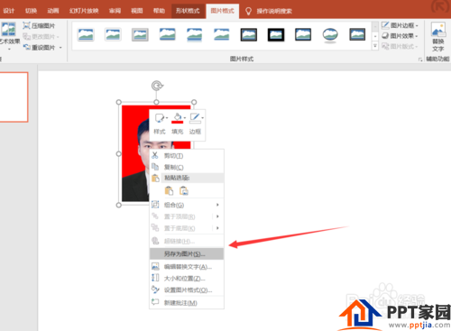Screen dimensions: 451x331
Task: Select the slide thumbnail in left panel
Action: tap(14, 97)
